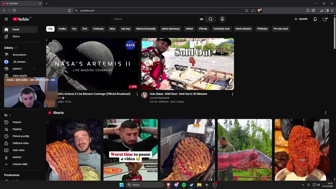Open the picture-in-picture address bar icon
The image size is (336, 189).
(x=247, y=10)
